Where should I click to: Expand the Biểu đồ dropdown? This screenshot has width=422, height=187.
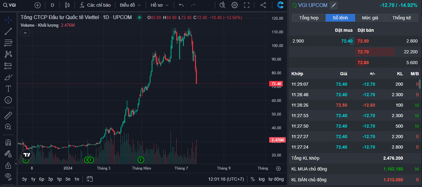coord(130,5)
